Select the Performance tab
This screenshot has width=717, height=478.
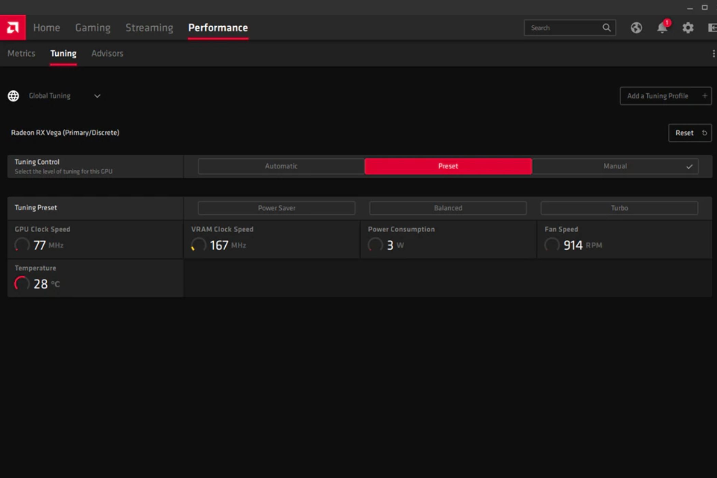(x=218, y=28)
